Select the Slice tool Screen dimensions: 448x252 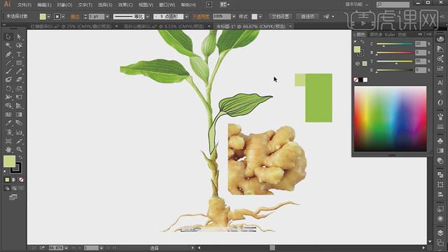[19, 141]
